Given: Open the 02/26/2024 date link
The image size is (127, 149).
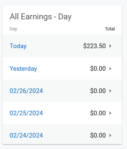Looking at the screenshot, I should [26, 91].
